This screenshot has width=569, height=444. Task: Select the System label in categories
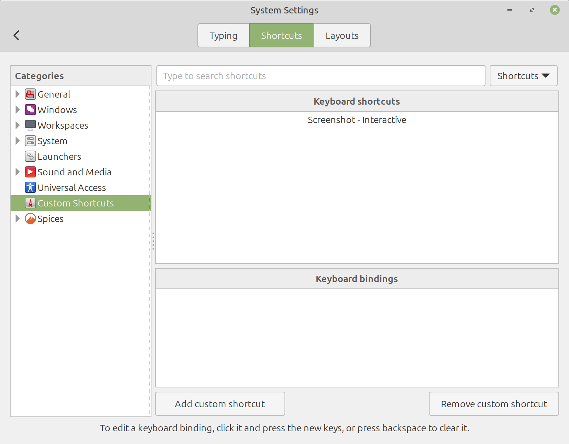(52, 141)
